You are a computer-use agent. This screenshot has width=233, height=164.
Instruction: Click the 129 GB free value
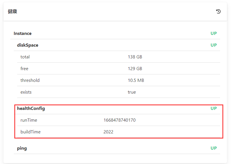click(135, 69)
